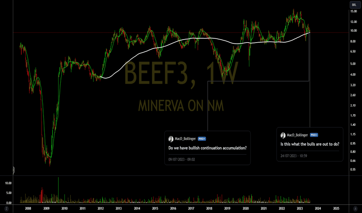The image size is (362, 213).
Task: Click the 2019 label on time axis
Action: 227,209
